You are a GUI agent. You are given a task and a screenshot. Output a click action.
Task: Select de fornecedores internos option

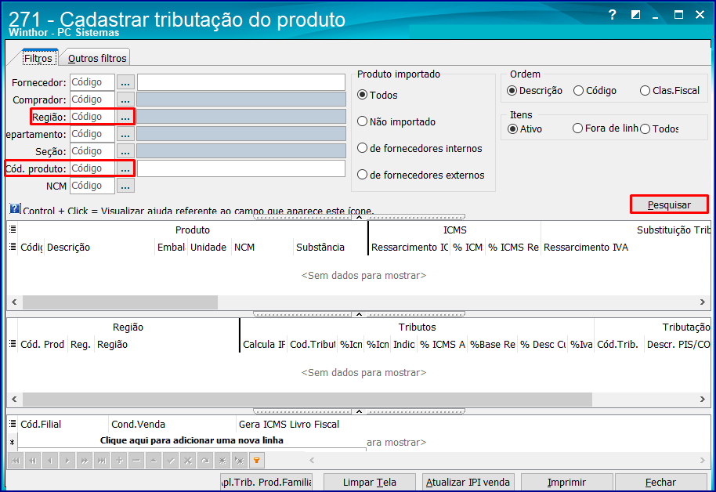point(420,148)
